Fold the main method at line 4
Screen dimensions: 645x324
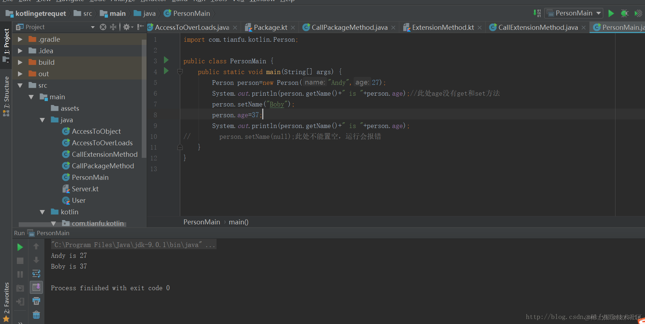point(180,72)
